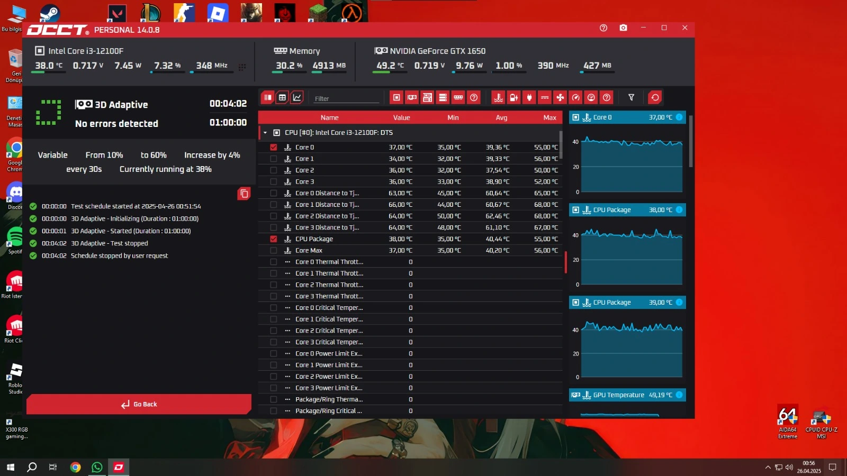The width and height of the screenshot is (847, 476).
Task: Check Core 0 Distance to Tj checkbox
Action: click(274, 193)
